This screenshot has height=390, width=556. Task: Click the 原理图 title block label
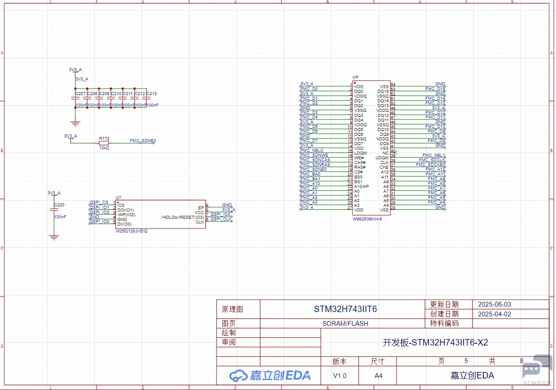click(232, 309)
